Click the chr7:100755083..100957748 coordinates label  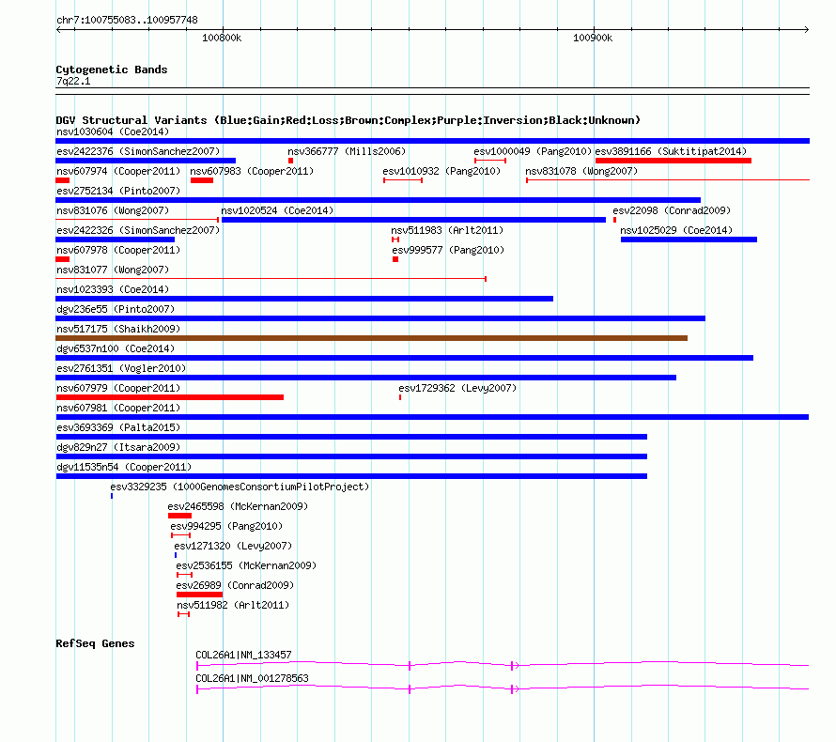point(127,20)
